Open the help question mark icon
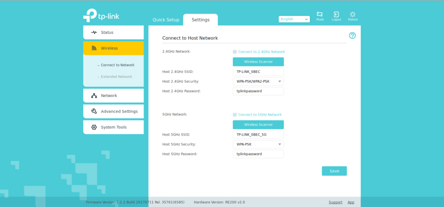This screenshot has width=444, height=207. tap(352, 36)
